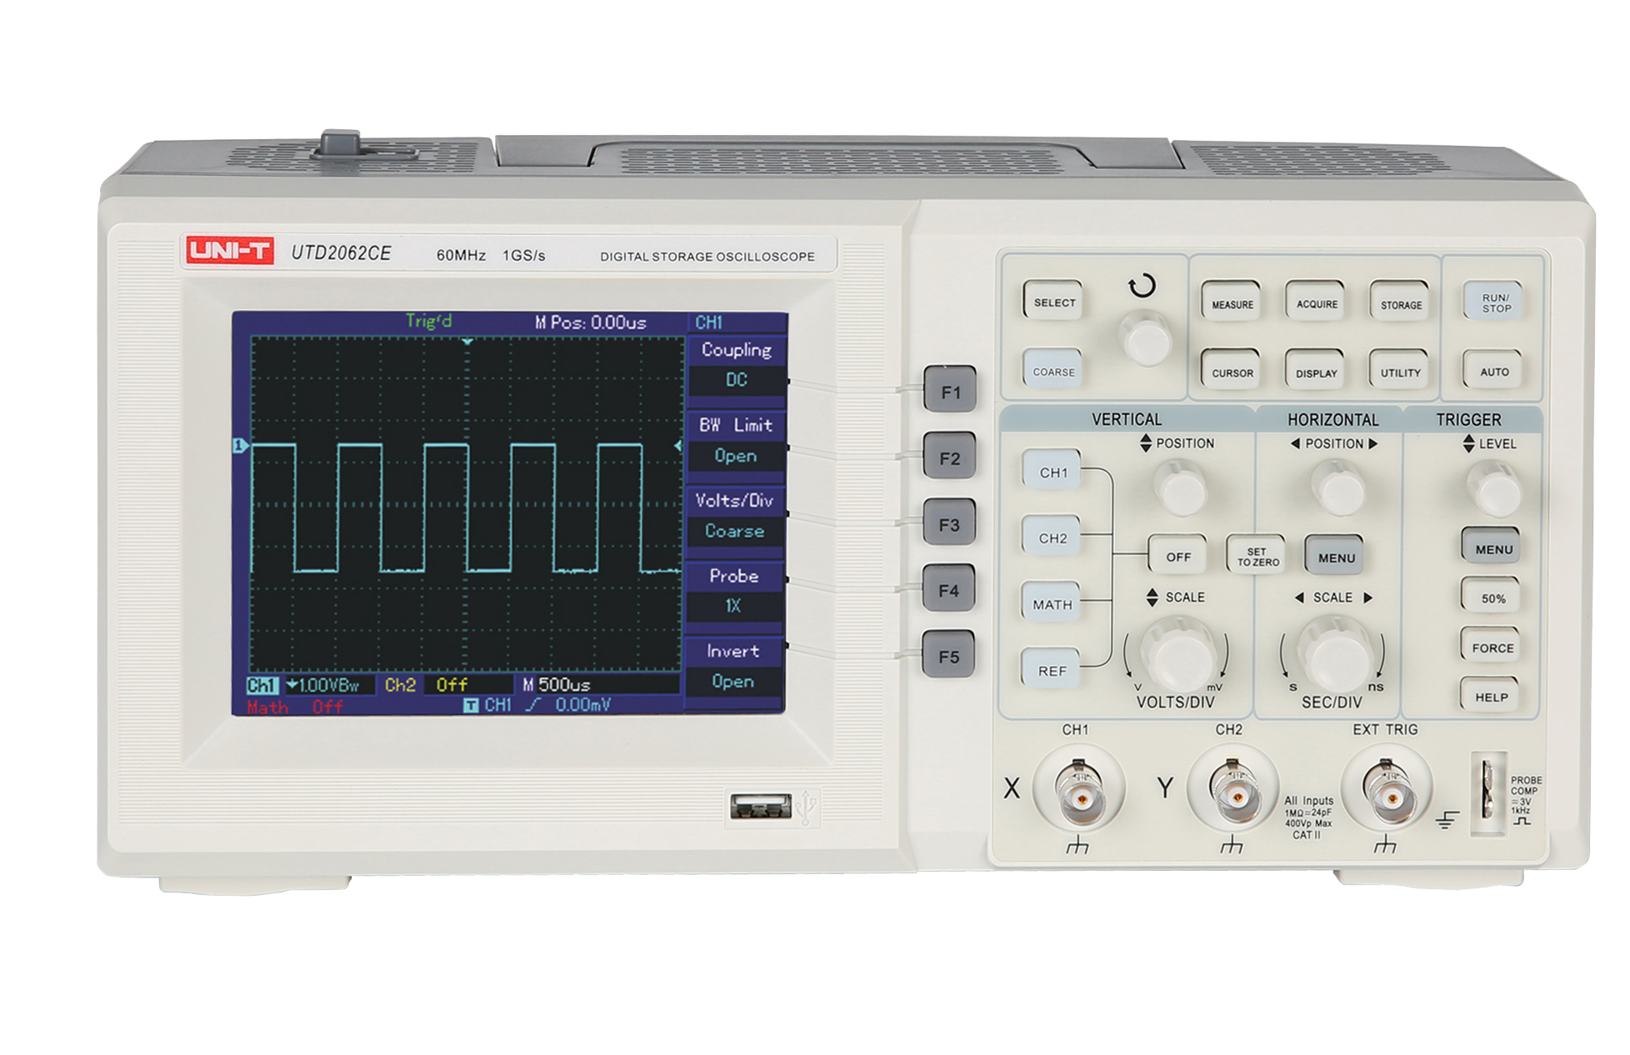Screen dimensions: 1630x1055
Task: Tap the F4 softkey for Probe
Action: (x=949, y=589)
